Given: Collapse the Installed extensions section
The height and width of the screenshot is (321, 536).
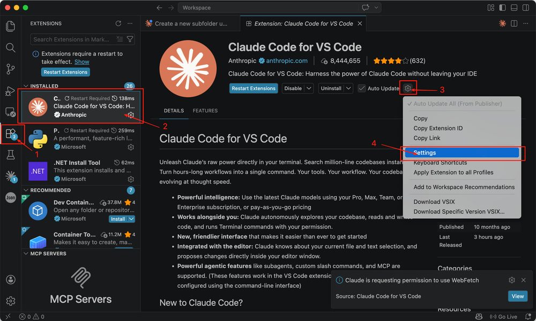Looking at the screenshot, I should click(x=26, y=86).
